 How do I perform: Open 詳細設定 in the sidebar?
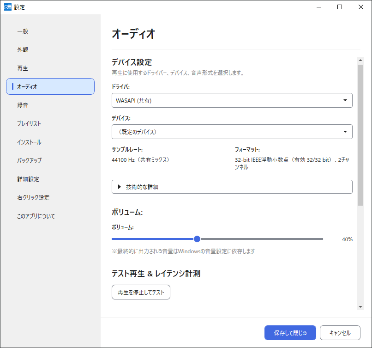(50, 179)
